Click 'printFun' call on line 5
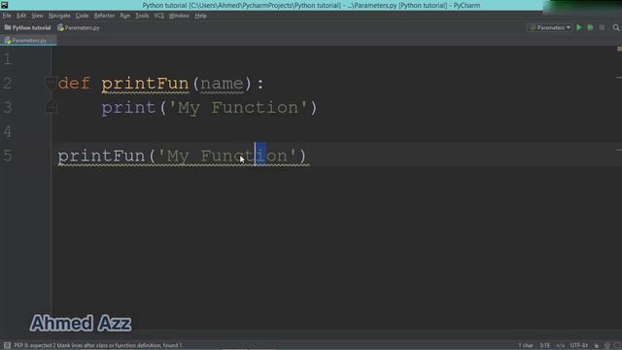This screenshot has height=350, width=622. click(x=101, y=156)
